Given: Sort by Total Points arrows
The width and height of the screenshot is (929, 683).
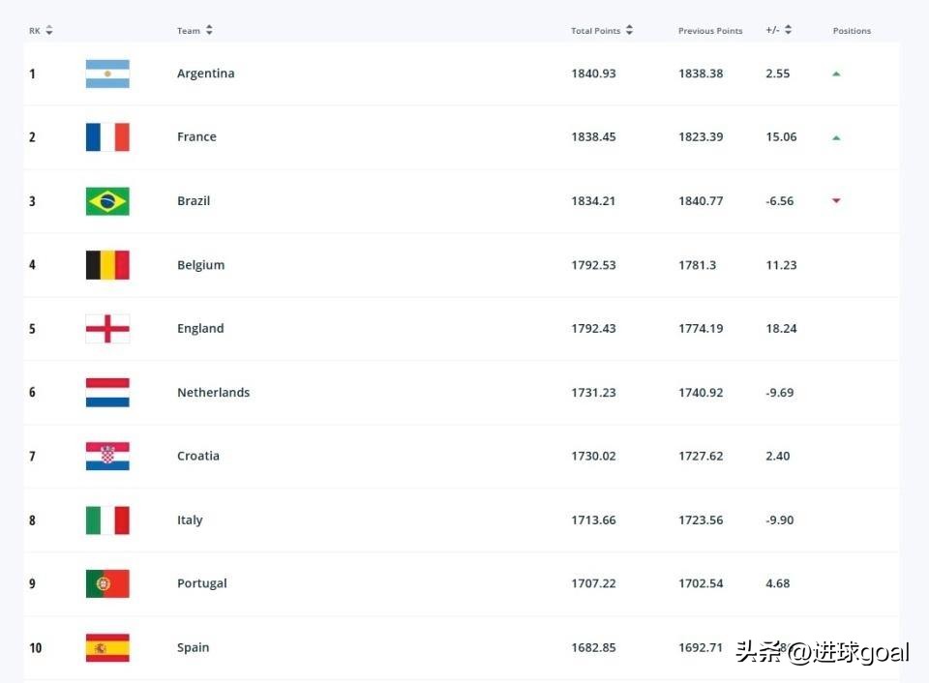Looking at the screenshot, I should 629,31.
